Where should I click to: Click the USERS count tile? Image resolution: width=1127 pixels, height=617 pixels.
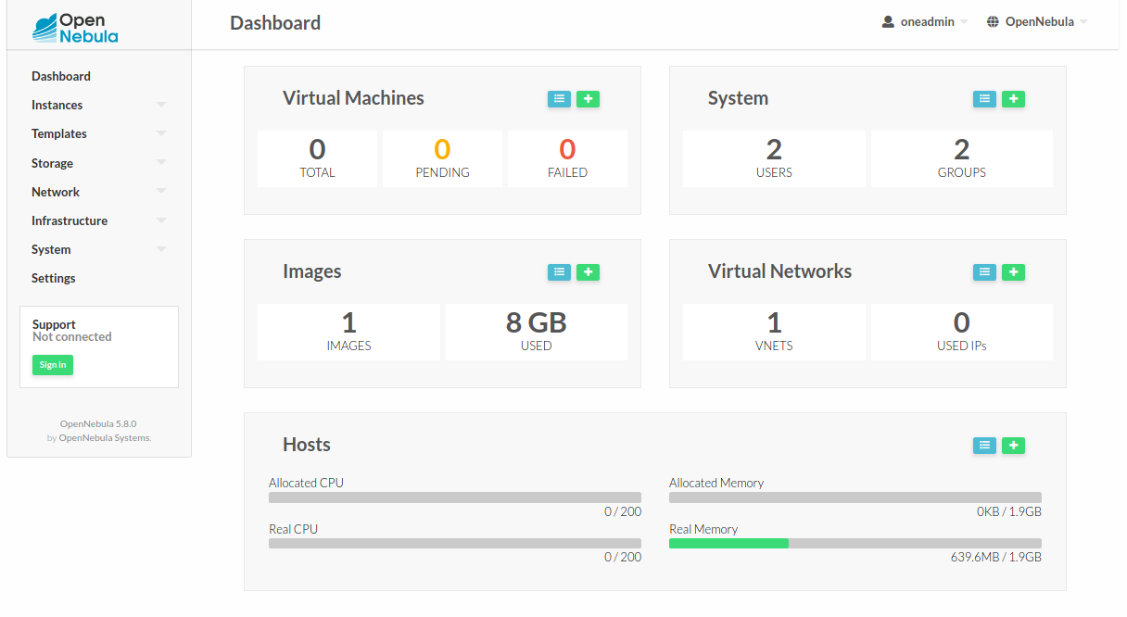click(775, 158)
